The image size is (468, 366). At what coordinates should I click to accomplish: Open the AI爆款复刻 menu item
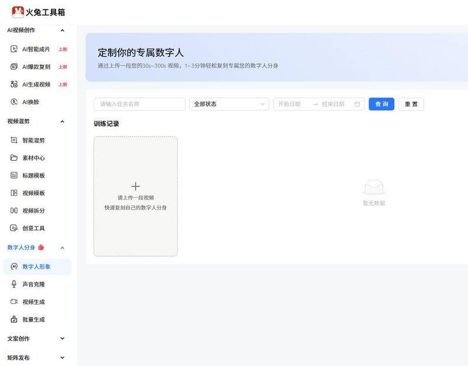tap(37, 67)
